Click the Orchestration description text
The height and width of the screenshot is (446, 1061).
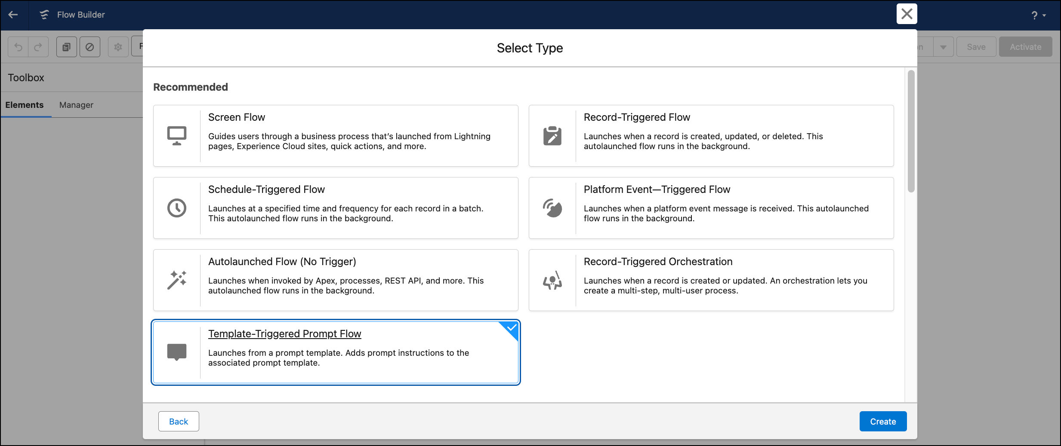[x=725, y=286]
